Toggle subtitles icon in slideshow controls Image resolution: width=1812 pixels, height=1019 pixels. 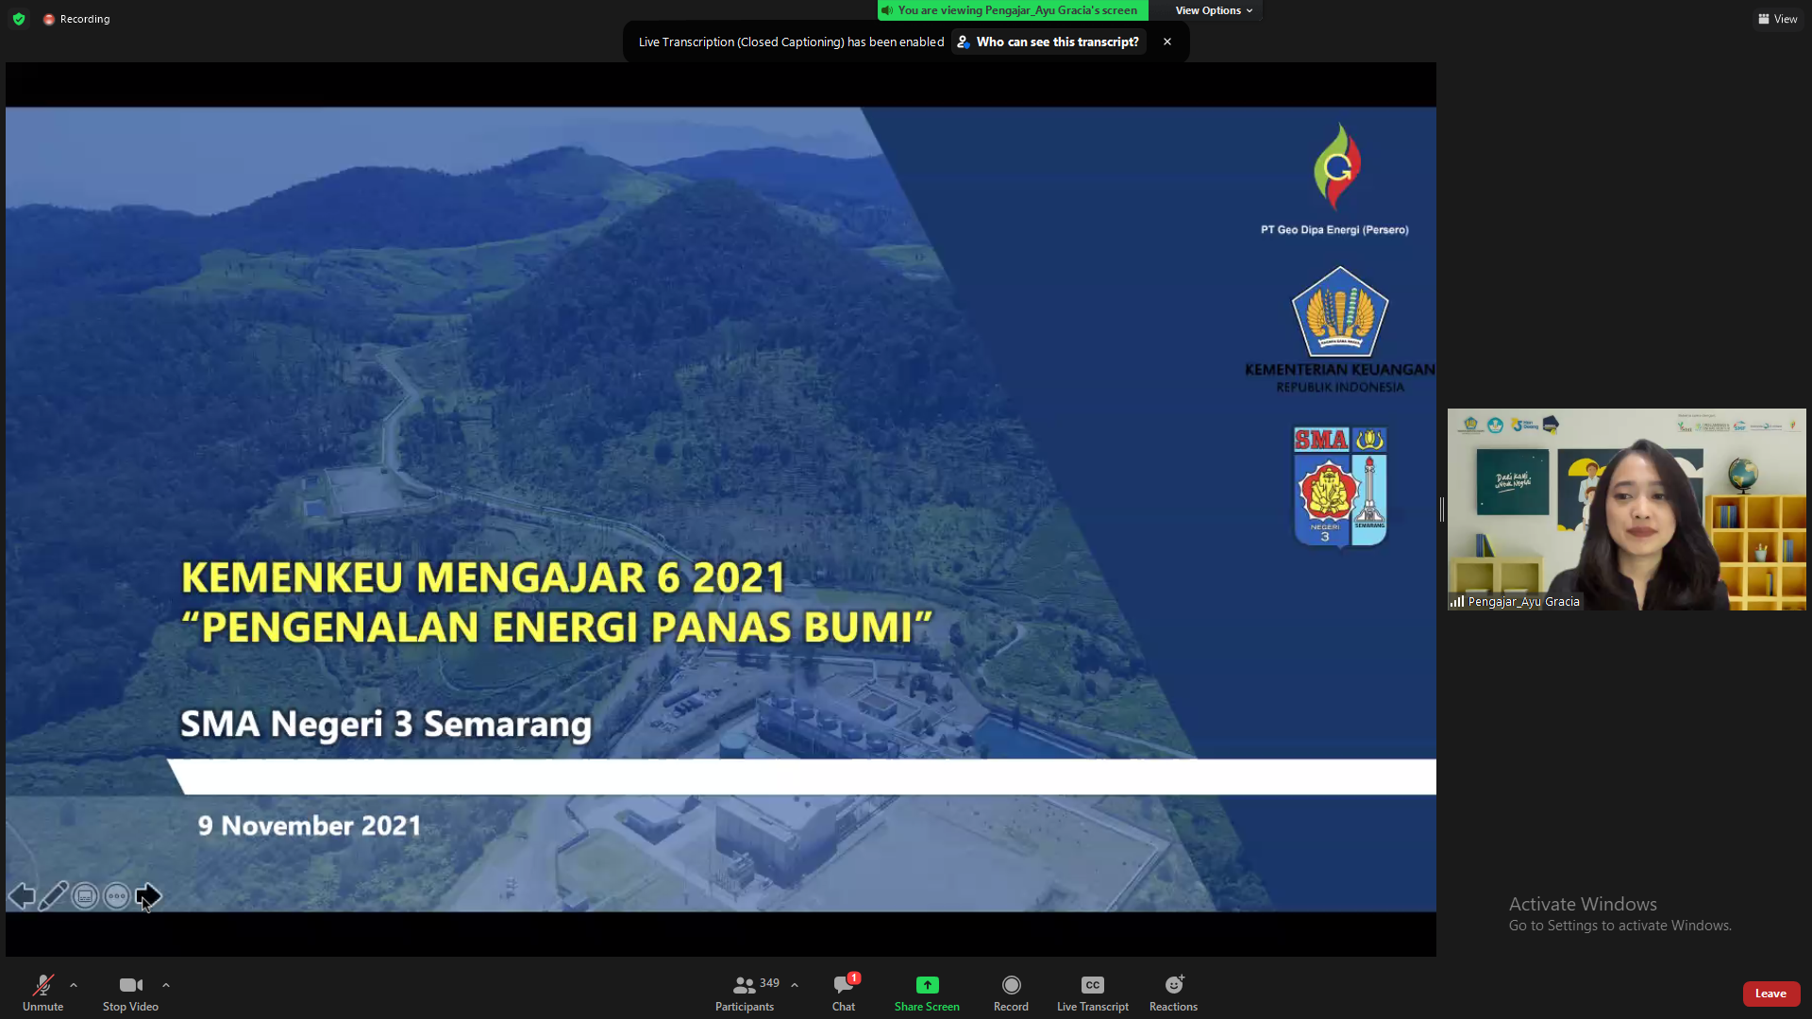(85, 896)
